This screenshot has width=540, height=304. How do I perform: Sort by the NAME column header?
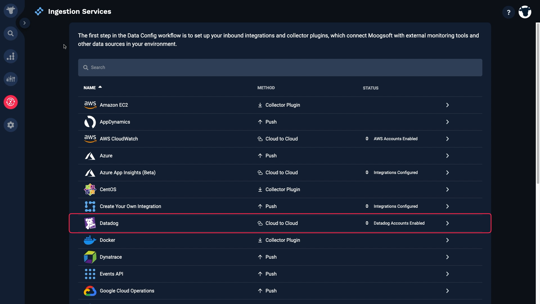(89, 88)
